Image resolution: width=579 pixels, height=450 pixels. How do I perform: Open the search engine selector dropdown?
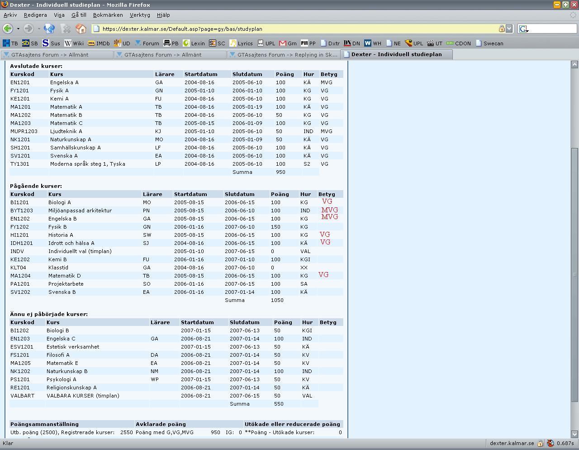click(x=524, y=29)
